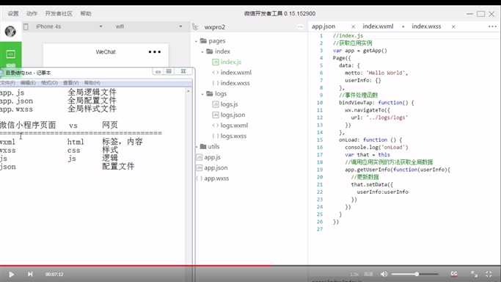
Task: Close the index.wxss editor tab
Action: coord(453,26)
